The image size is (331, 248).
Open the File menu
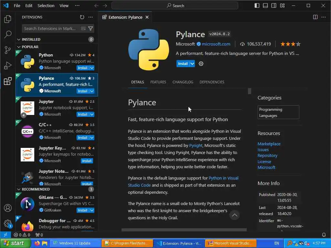[17, 5]
